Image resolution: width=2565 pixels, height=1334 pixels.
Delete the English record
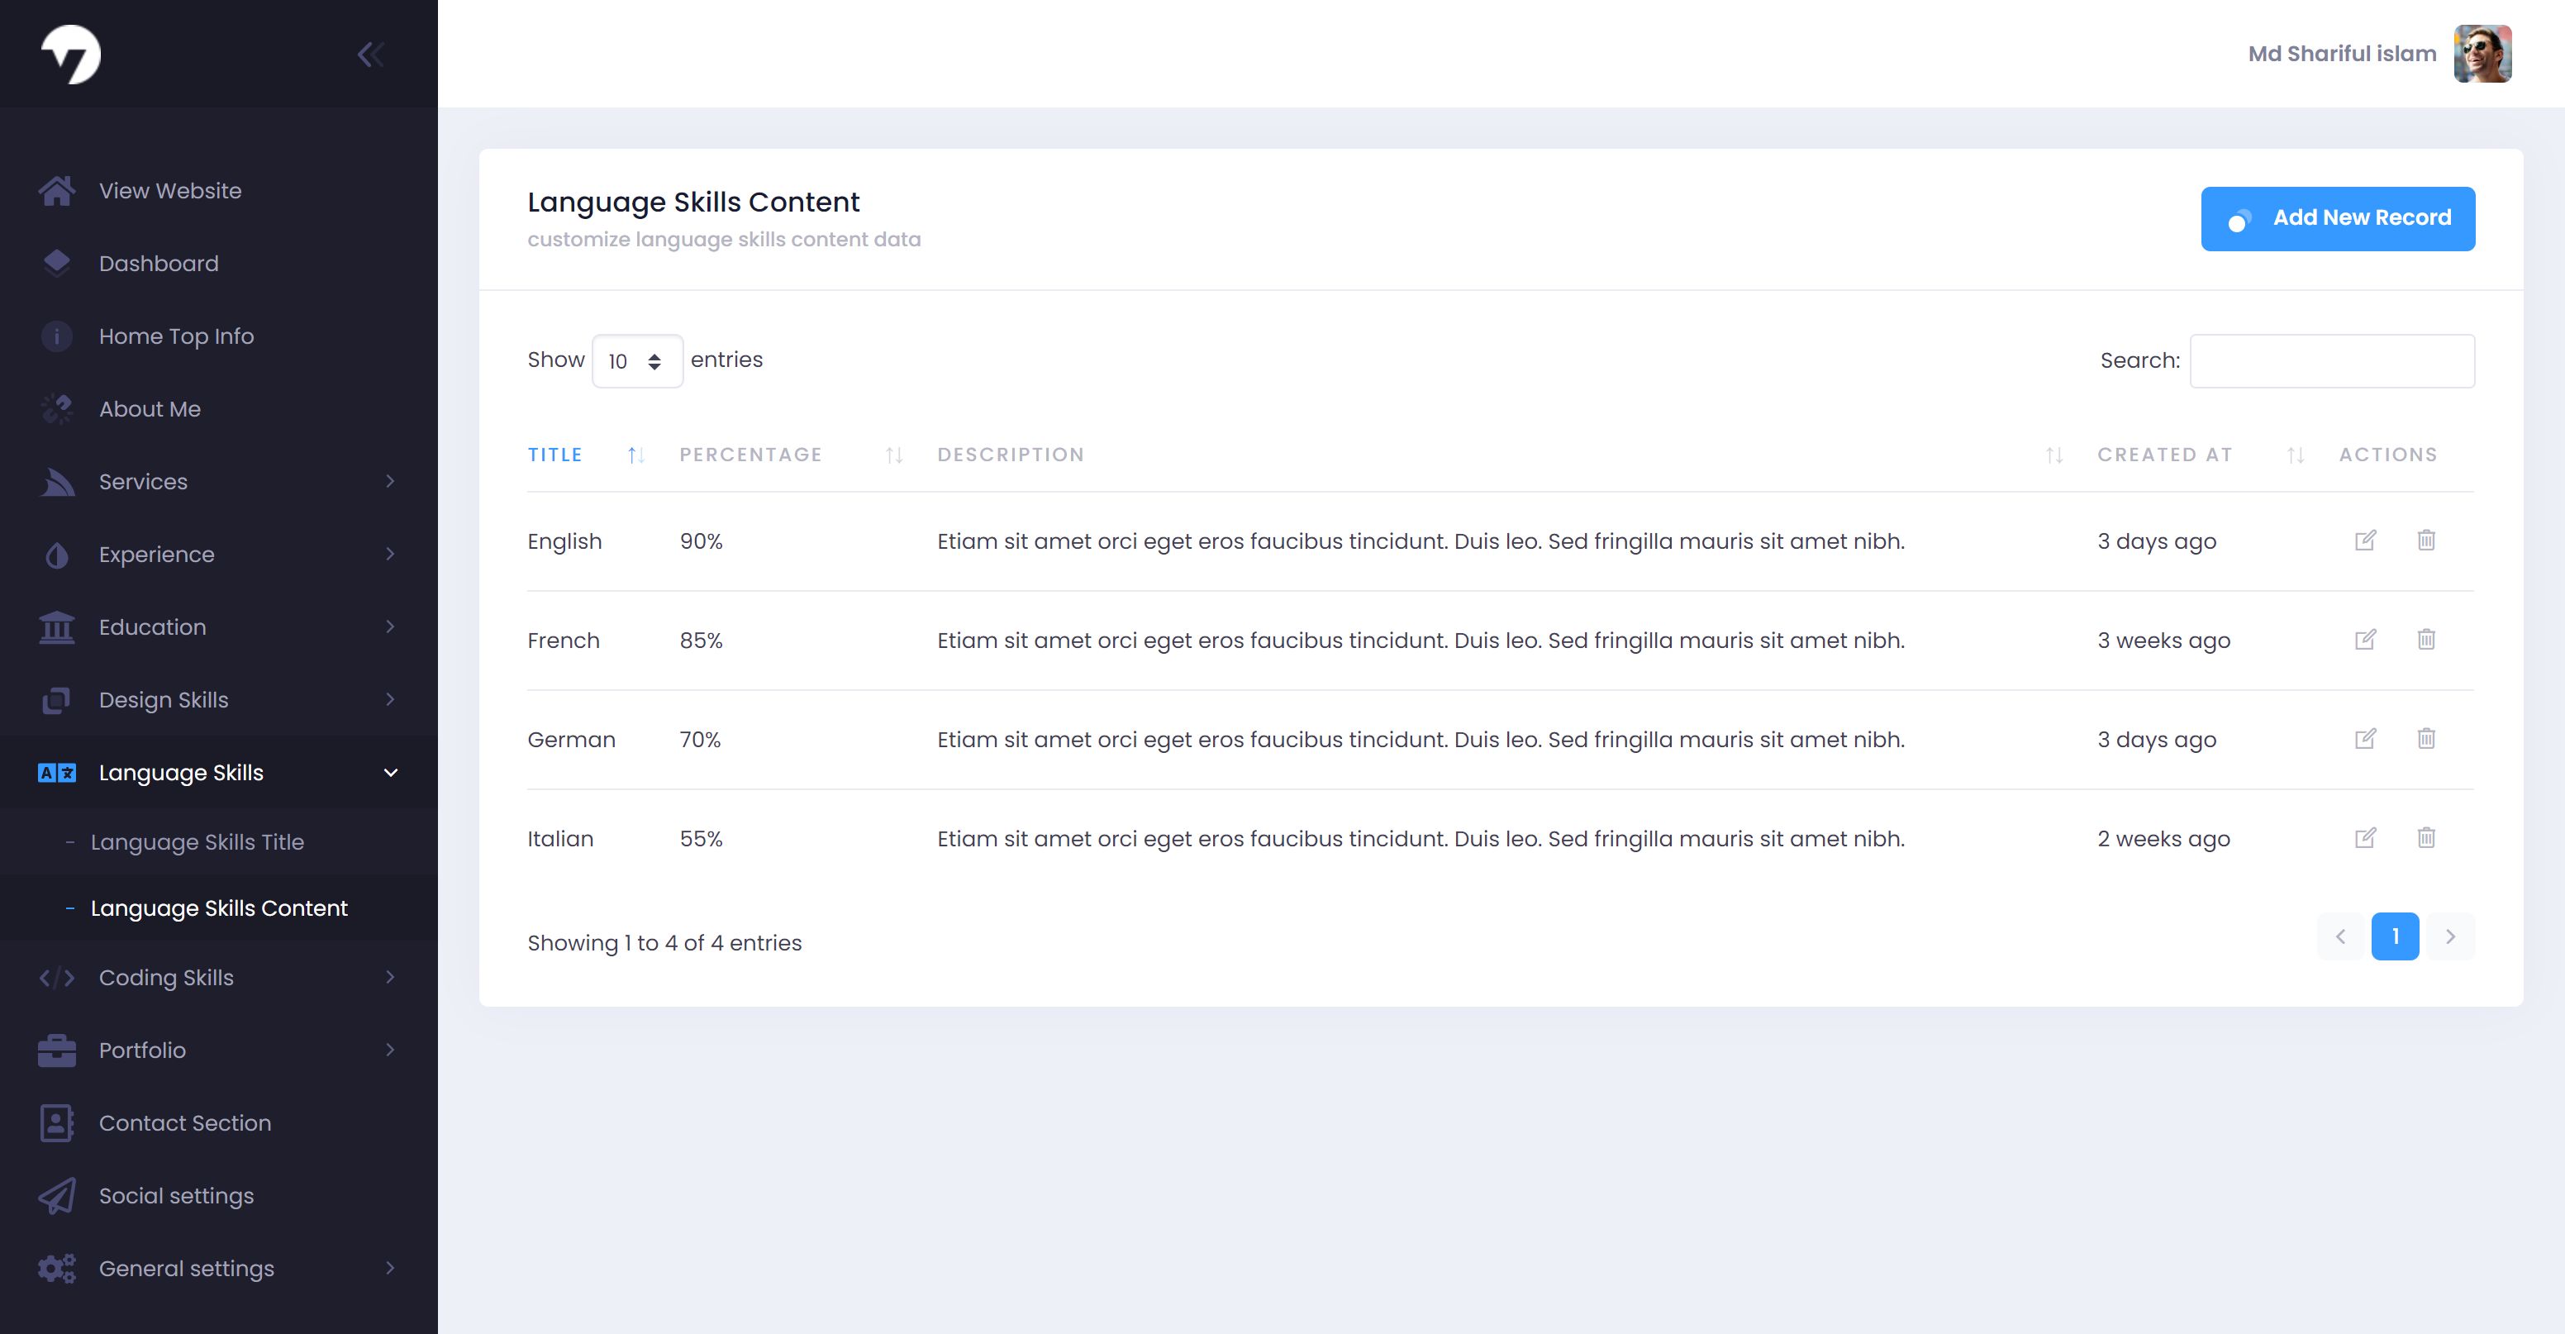click(x=2427, y=540)
